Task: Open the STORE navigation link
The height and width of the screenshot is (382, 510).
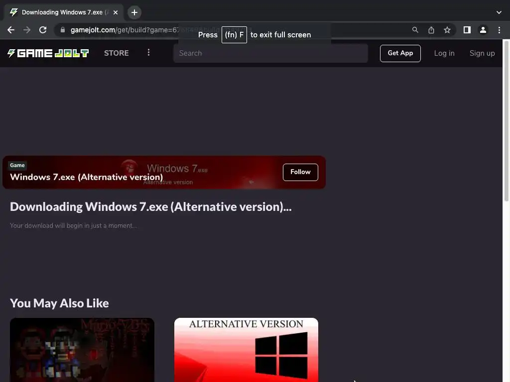Action: [117, 53]
